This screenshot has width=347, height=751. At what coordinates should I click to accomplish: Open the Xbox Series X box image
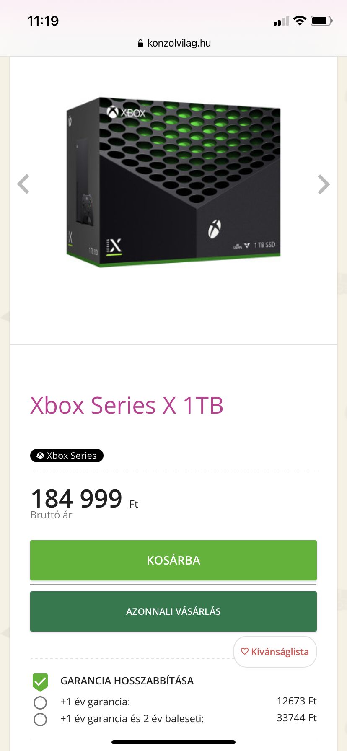(173, 183)
